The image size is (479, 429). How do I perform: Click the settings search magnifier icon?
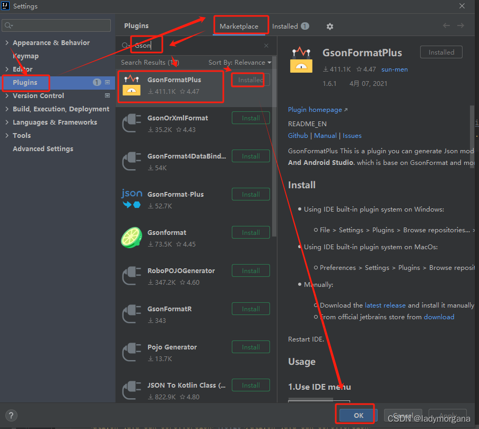pos(8,25)
